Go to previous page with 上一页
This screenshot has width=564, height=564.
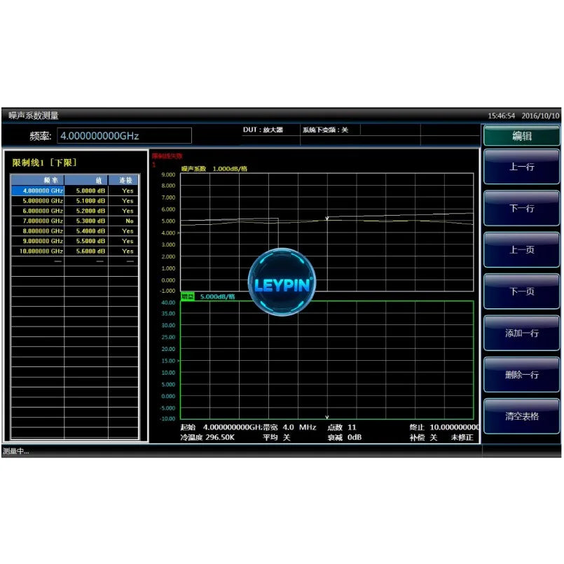521,249
